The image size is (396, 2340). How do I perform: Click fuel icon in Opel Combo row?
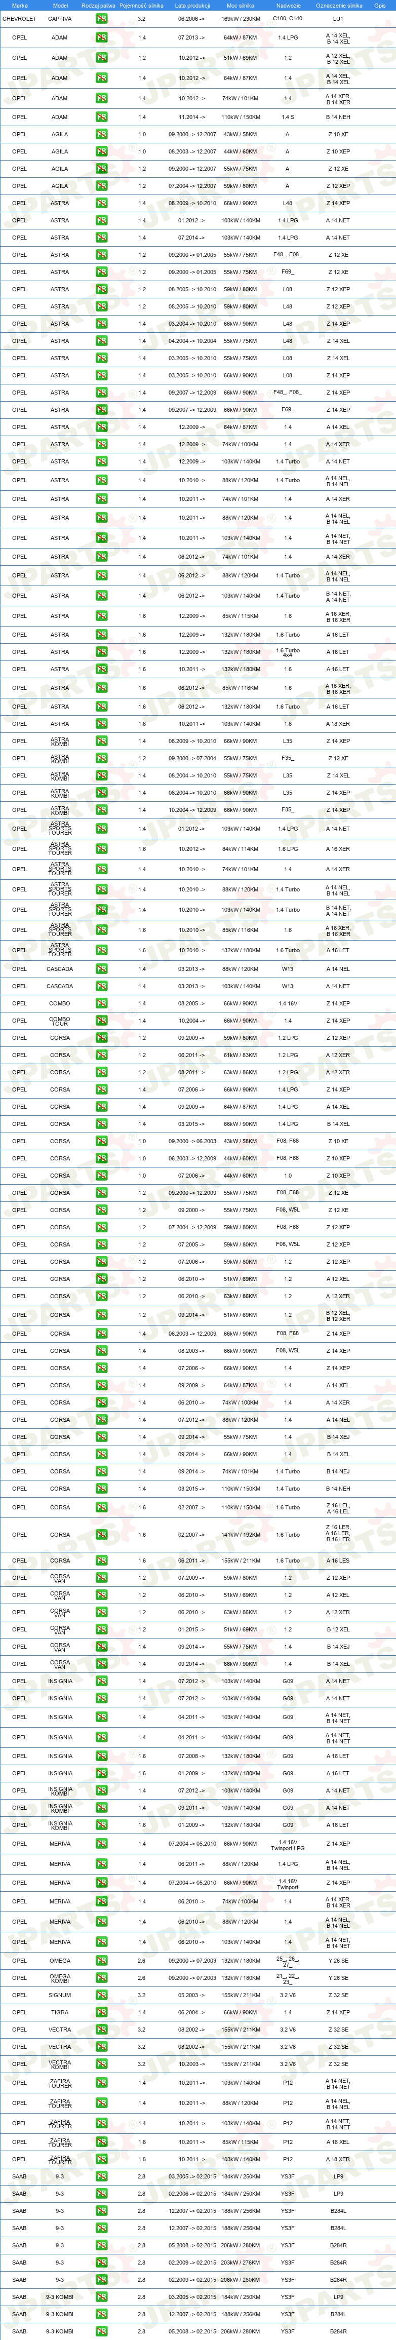point(102,1004)
